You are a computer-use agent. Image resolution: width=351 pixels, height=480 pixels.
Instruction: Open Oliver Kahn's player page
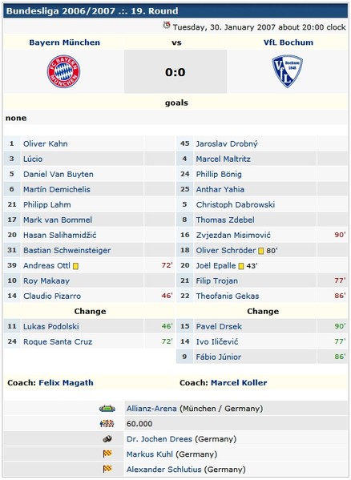(46, 143)
